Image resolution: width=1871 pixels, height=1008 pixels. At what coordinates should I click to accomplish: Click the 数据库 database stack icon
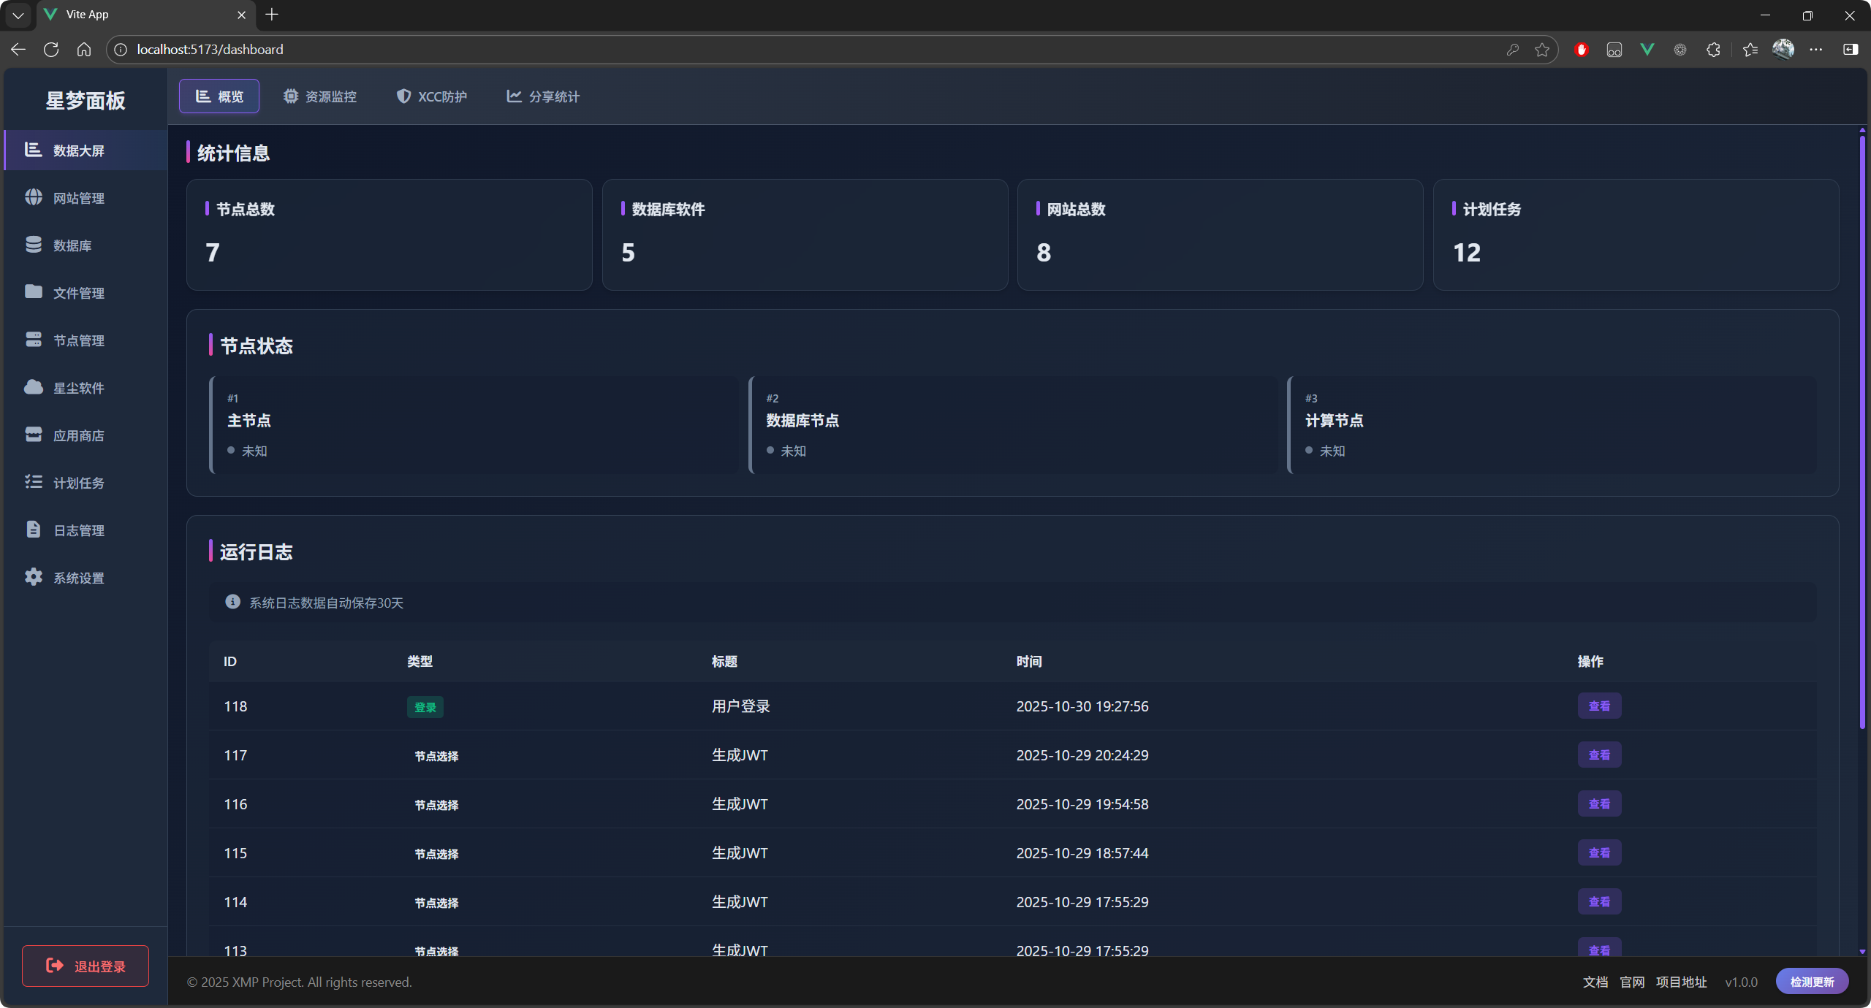[x=34, y=245]
